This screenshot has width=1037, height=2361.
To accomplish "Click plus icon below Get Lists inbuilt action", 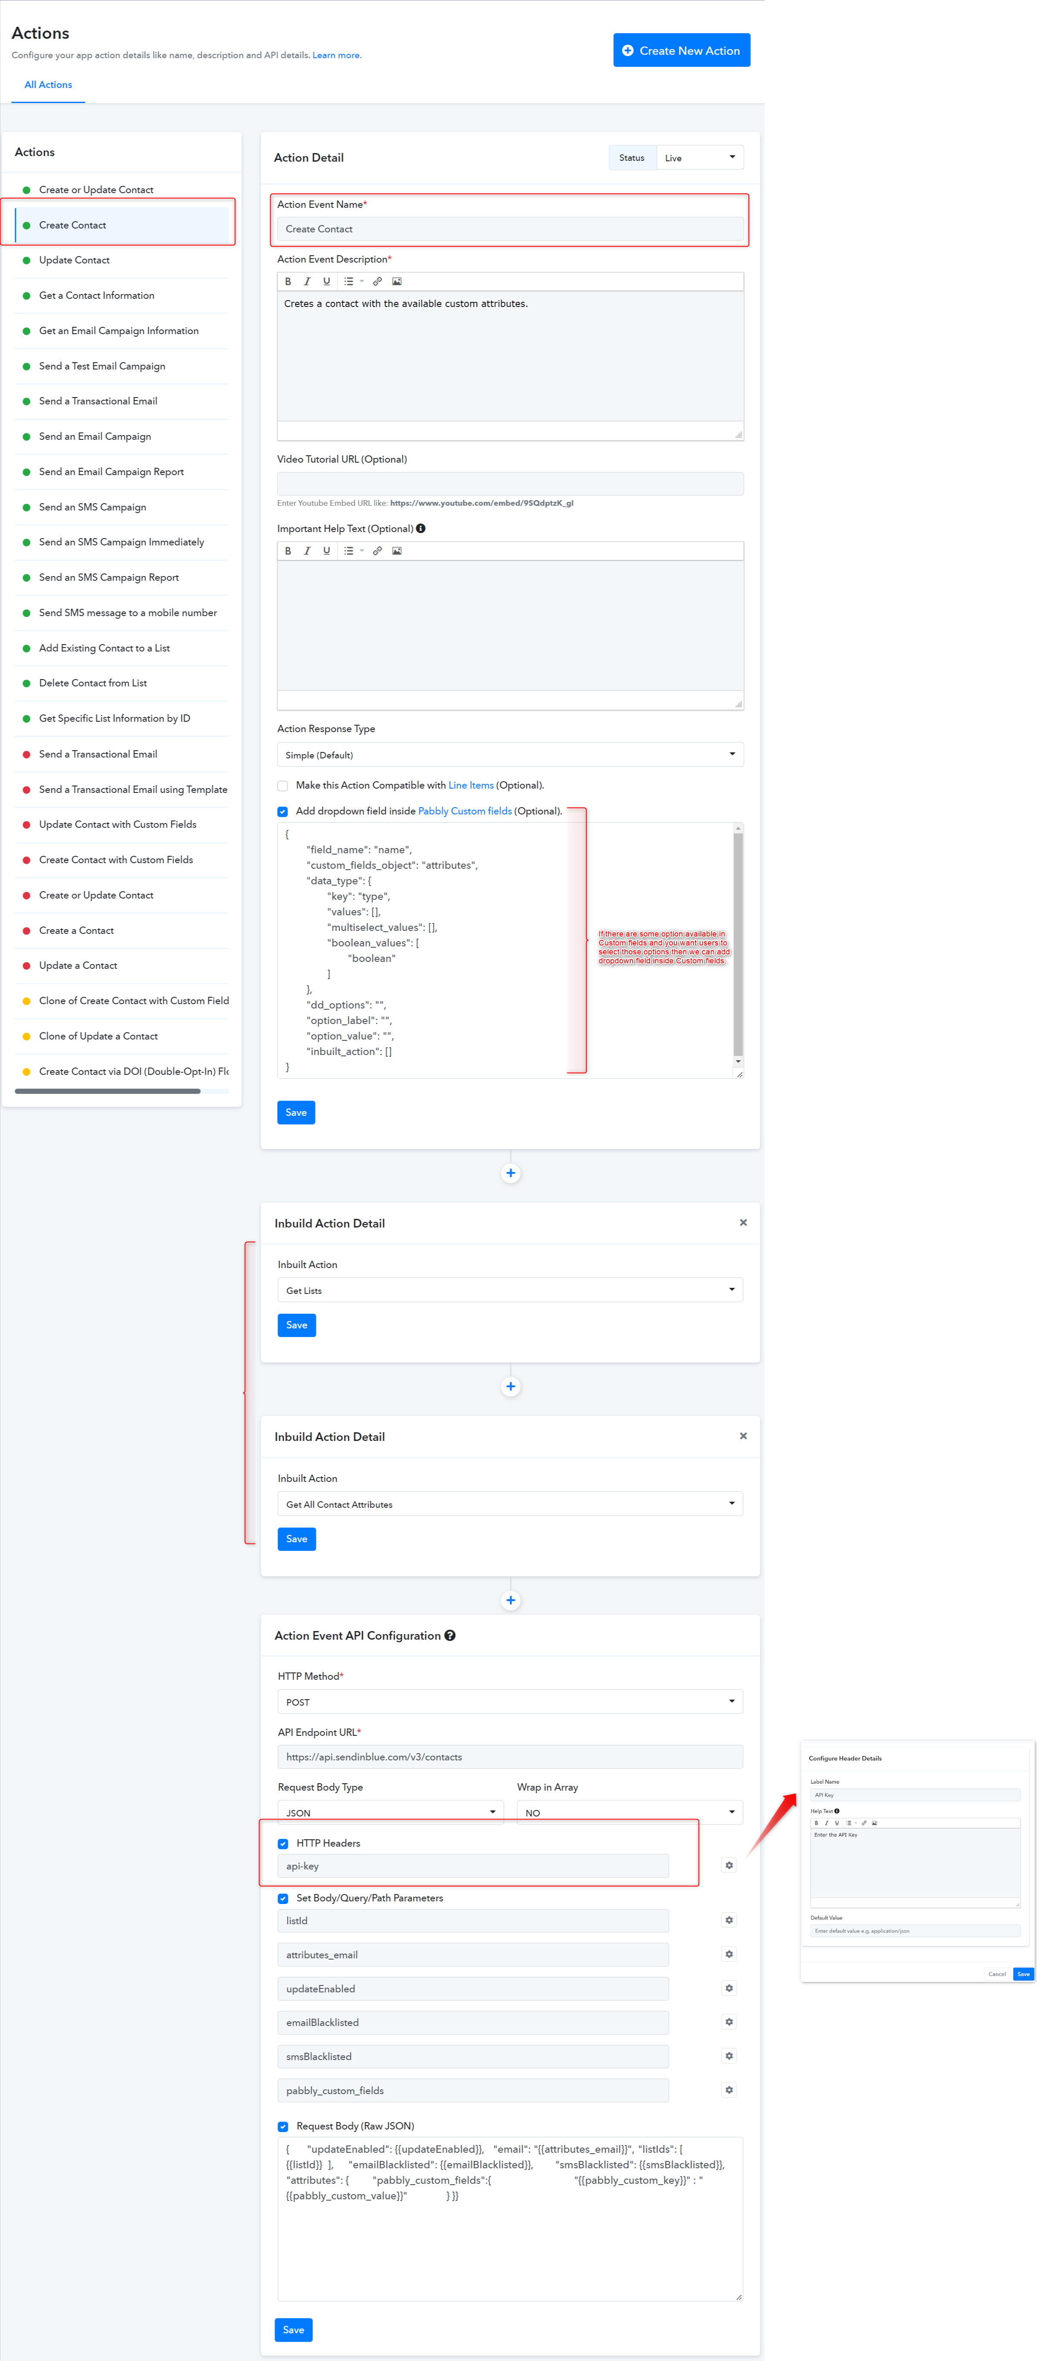I will [510, 1387].
